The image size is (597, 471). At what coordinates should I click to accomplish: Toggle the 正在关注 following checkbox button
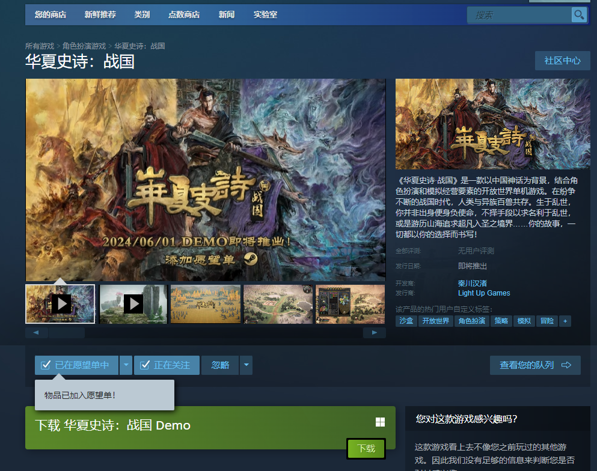pos(167,365)
